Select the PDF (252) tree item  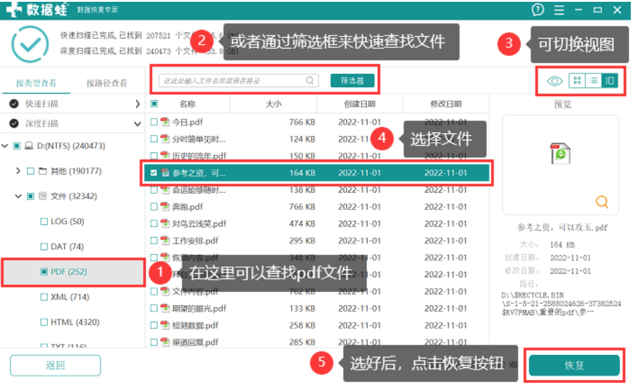[x=73, y=272]
